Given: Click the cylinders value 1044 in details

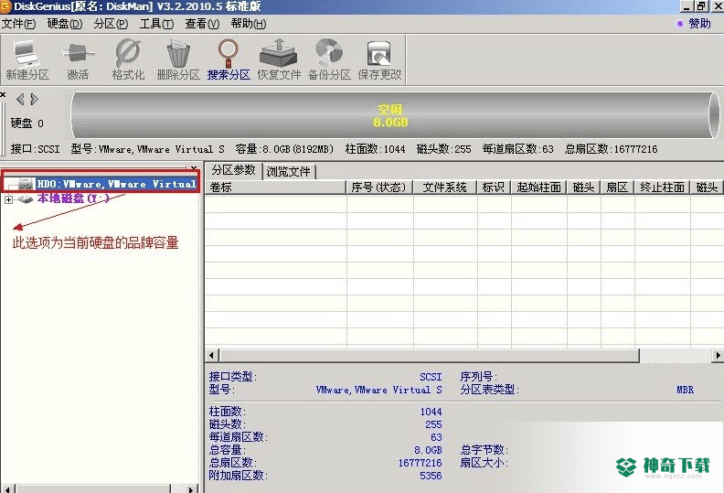Looking at the screenshot, I should 431,412.
